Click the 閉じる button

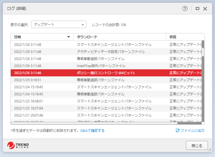click(x=197, y=146)
